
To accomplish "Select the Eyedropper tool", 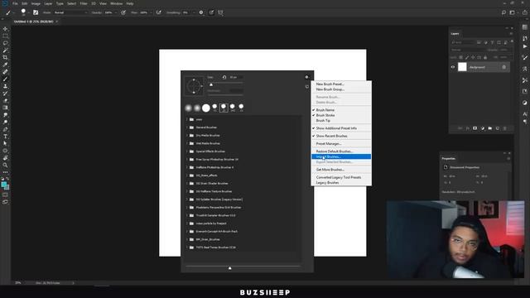I will point(5,65).
